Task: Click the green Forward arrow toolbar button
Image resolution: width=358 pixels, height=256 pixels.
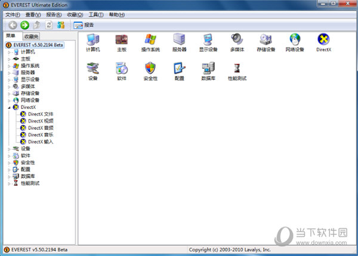Action: pos(24,25)
